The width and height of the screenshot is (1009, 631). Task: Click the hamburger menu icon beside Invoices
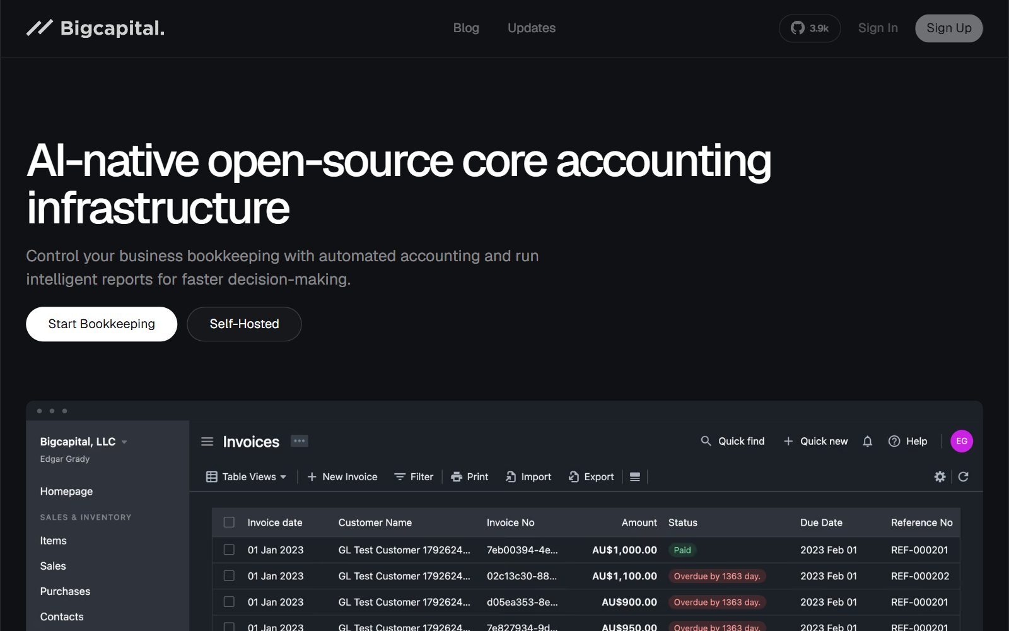tap(207, 442)
